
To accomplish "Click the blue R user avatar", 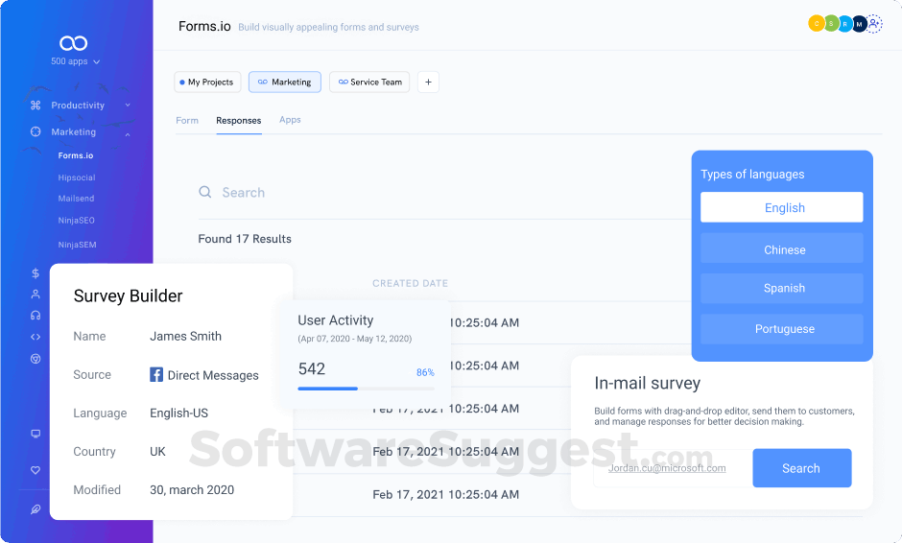I will point(845,24).
